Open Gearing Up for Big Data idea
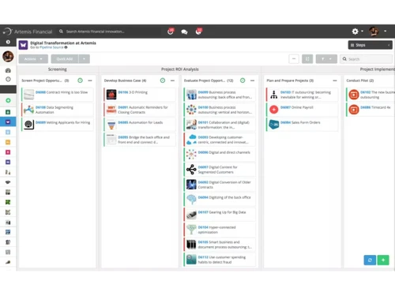Image resolution: width=395 pixels, height=296 pixels. coord(220,215)
